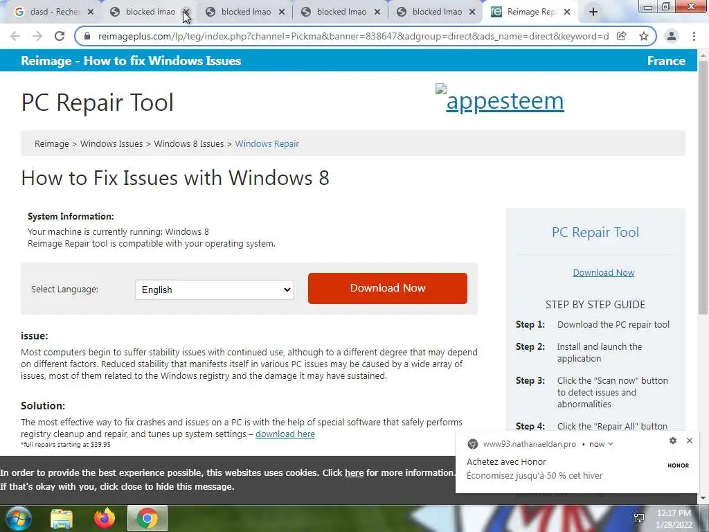Click the HONOR logo in notification
The height and width of the screenshot is (532, 709).
[678, 465]
